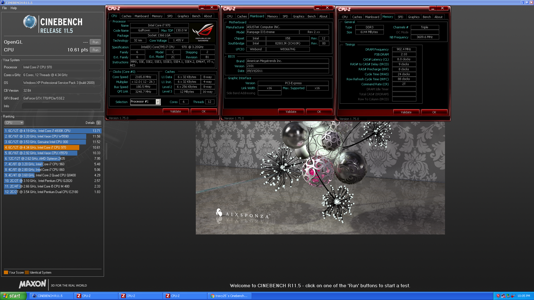Click OK in CPU-Z Mainboard window
This screenshot has width=534, height=300.
(319, 112)
